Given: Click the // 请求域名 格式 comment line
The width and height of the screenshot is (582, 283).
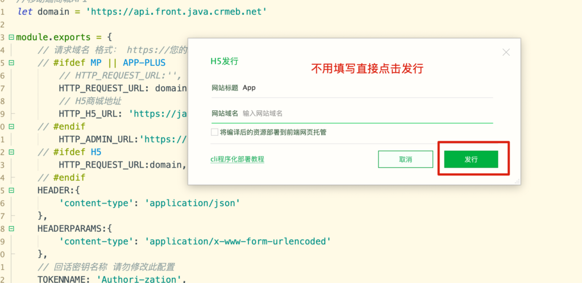Looking at the screenshot, I should pos(113,49).
